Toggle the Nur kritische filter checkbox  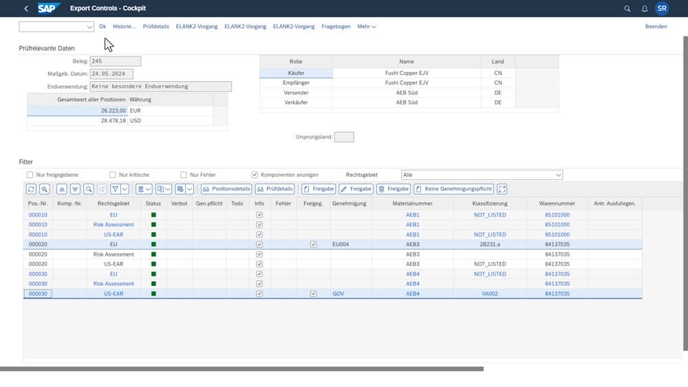113,175
